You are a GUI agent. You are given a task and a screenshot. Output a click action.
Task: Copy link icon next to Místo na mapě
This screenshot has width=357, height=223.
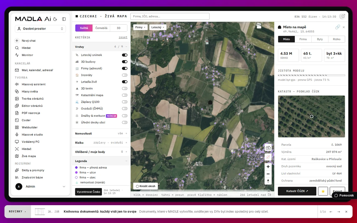point(338,27)
